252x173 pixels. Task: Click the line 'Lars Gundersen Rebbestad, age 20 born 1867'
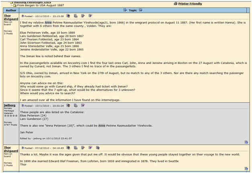pyautogui.click(x=52, y=36)
